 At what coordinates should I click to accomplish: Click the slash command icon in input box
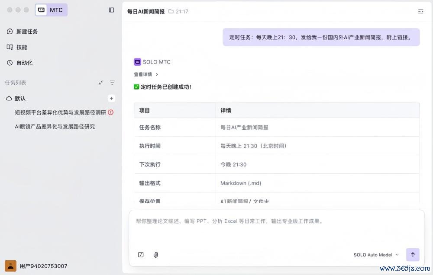coord(141,255)
